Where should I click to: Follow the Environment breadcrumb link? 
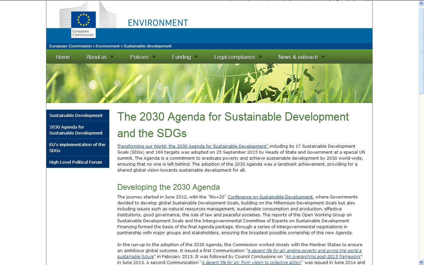point(108,46)
